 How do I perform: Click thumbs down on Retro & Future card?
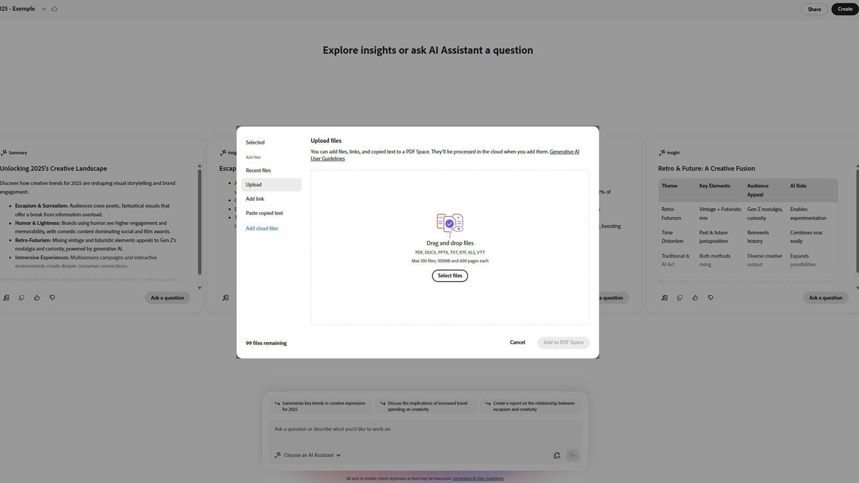[x=710, y=298]
